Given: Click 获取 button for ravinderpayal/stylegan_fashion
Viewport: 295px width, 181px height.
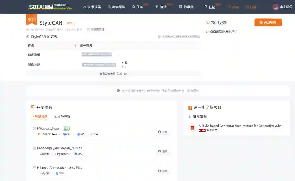Looking at the screenshot, I should point(163,151).
